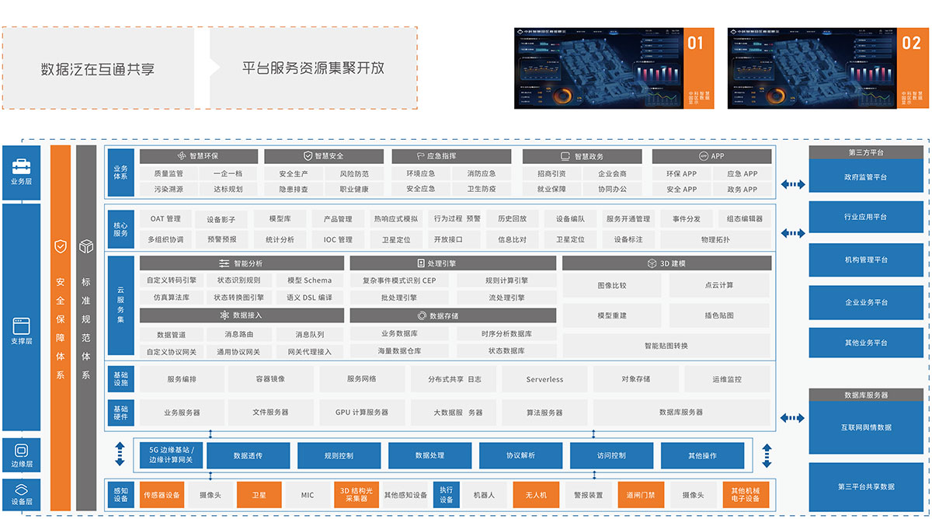The image size is (932, 519).
Task: Click the flag icon beside 应急指挥
Action: (x=420, y=156)
